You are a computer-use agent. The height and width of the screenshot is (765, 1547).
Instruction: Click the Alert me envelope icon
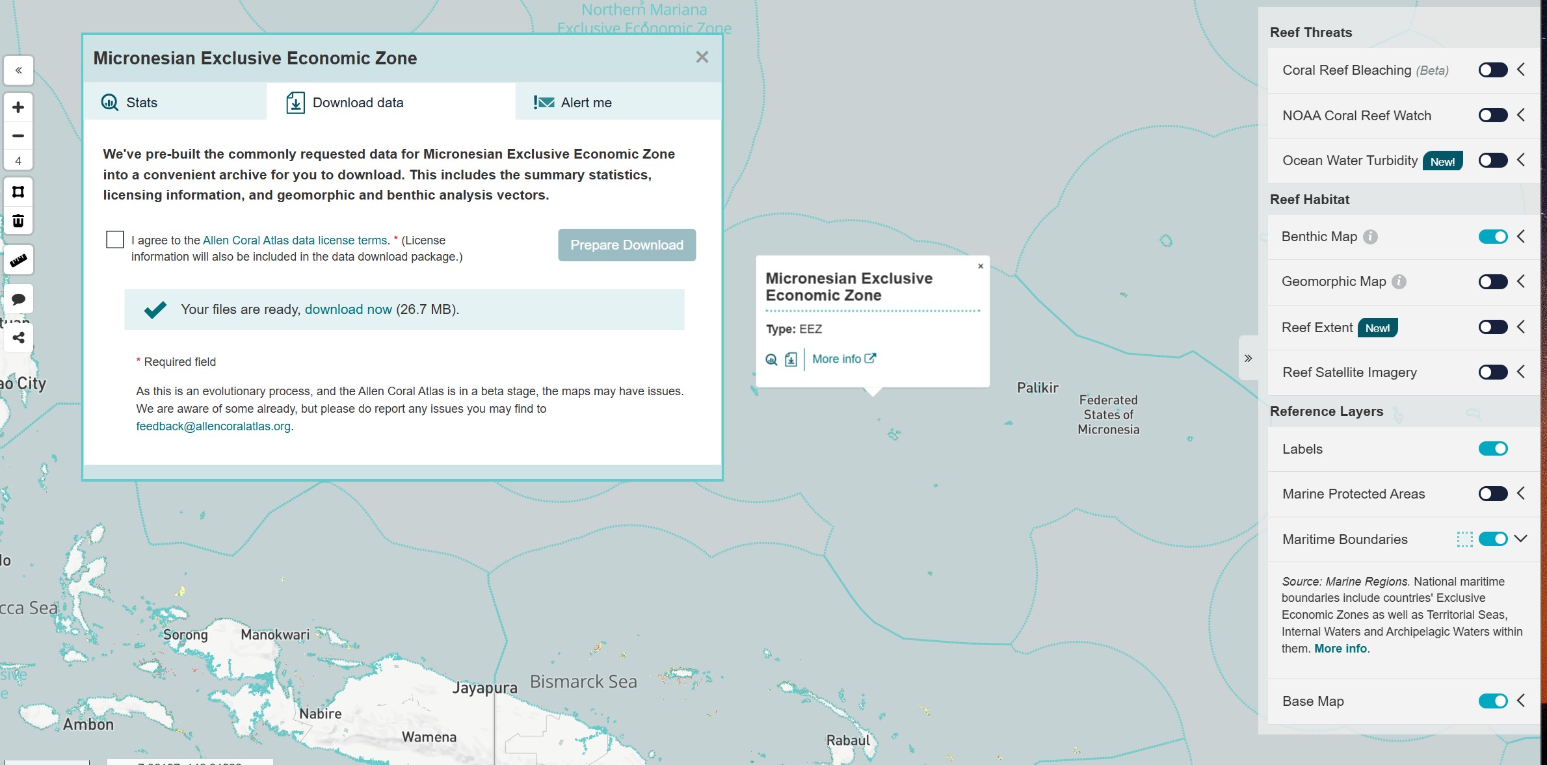[x=544, y=103]
